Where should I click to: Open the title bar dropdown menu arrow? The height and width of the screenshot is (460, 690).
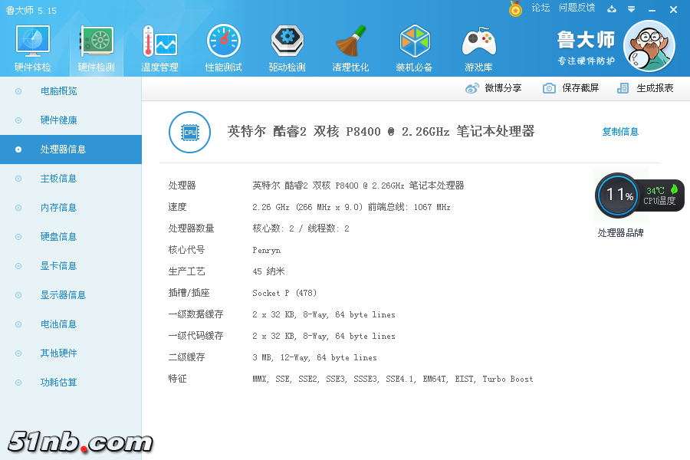[x=632, y=9]
